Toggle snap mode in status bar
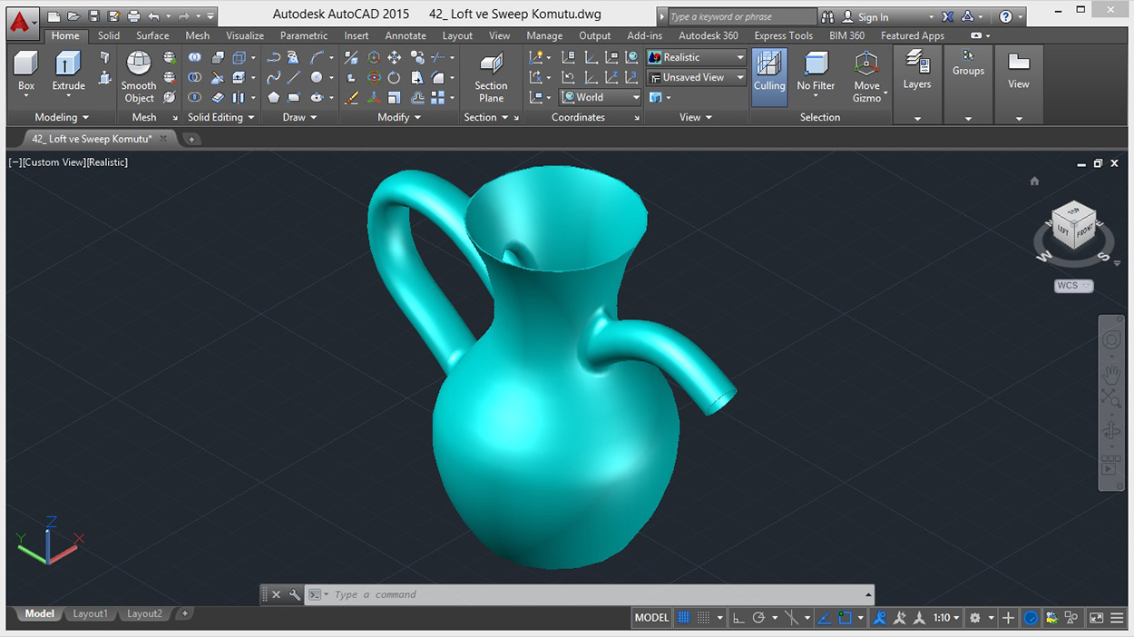This screenshot has height=637, width=1134. coord(703,618)
